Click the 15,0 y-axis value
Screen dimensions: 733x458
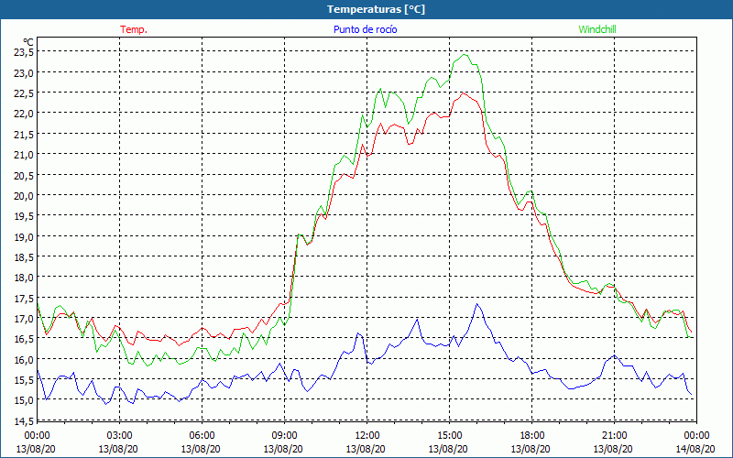[24, 400]
